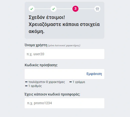130x117 pixels.
Task: Show password via Εμφάνιση toggle
Action: click(x=94, y=74)
